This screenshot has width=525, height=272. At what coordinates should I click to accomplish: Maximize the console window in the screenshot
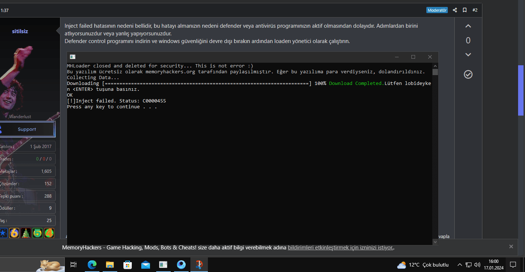(x=413, y=57)
